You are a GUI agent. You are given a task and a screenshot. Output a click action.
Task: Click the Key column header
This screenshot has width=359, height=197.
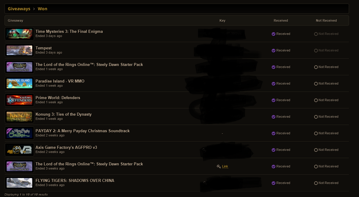click(x=222, y=20)
